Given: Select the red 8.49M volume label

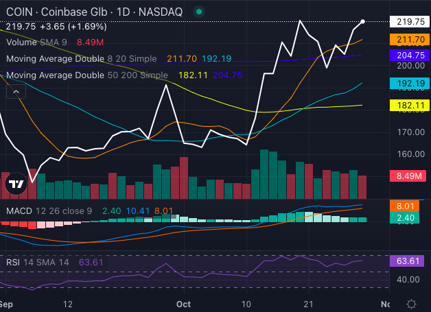Looking at the screenshot, I should (x=409, y=176).
